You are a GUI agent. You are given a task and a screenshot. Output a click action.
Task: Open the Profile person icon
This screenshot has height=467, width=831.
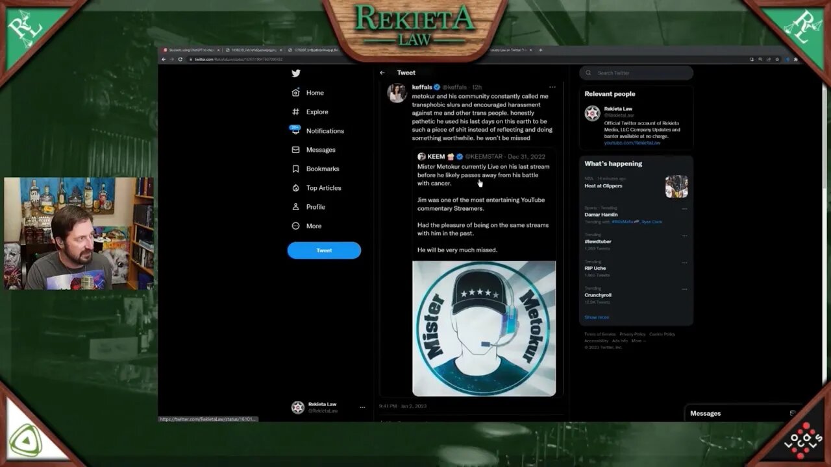point(295,207)
